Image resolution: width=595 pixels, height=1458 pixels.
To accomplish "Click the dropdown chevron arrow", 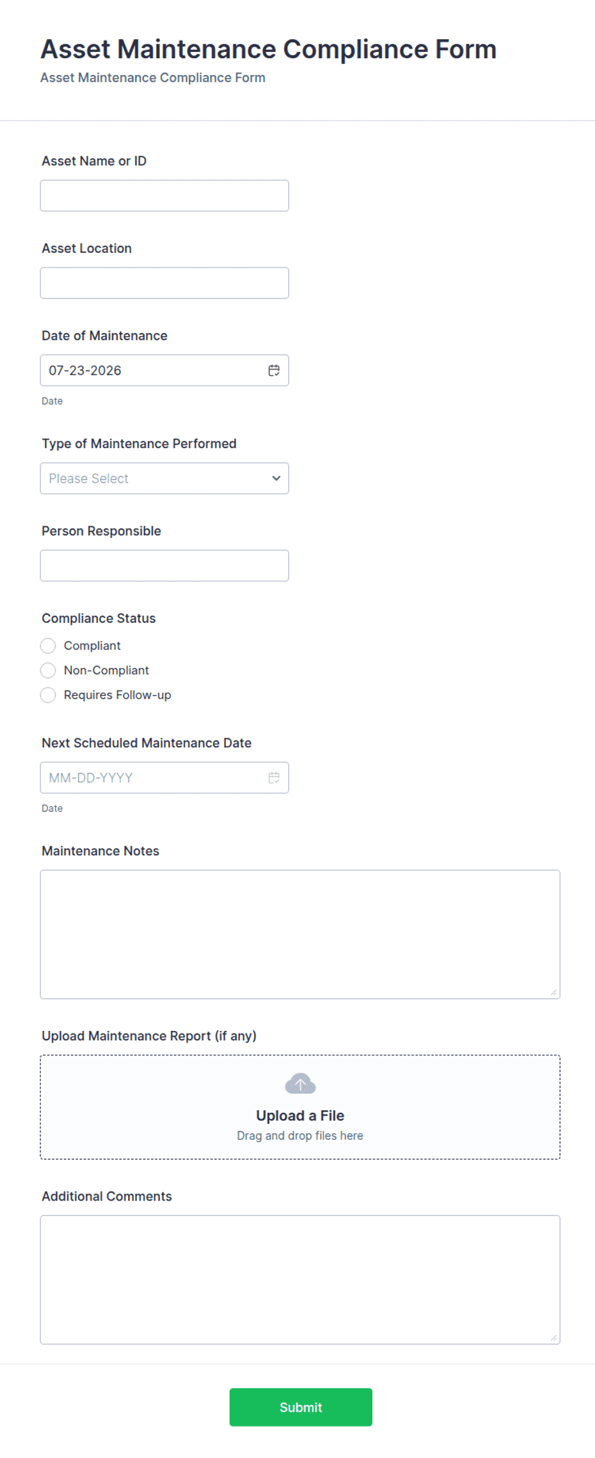I will tap(276, 478).
